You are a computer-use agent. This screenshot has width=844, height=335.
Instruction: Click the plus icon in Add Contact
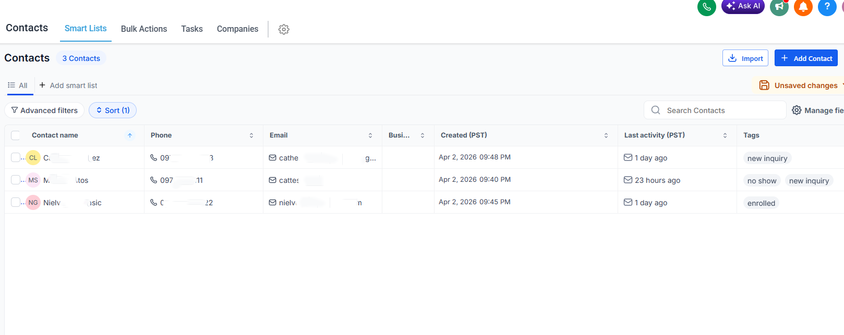(x=785, y=58)
